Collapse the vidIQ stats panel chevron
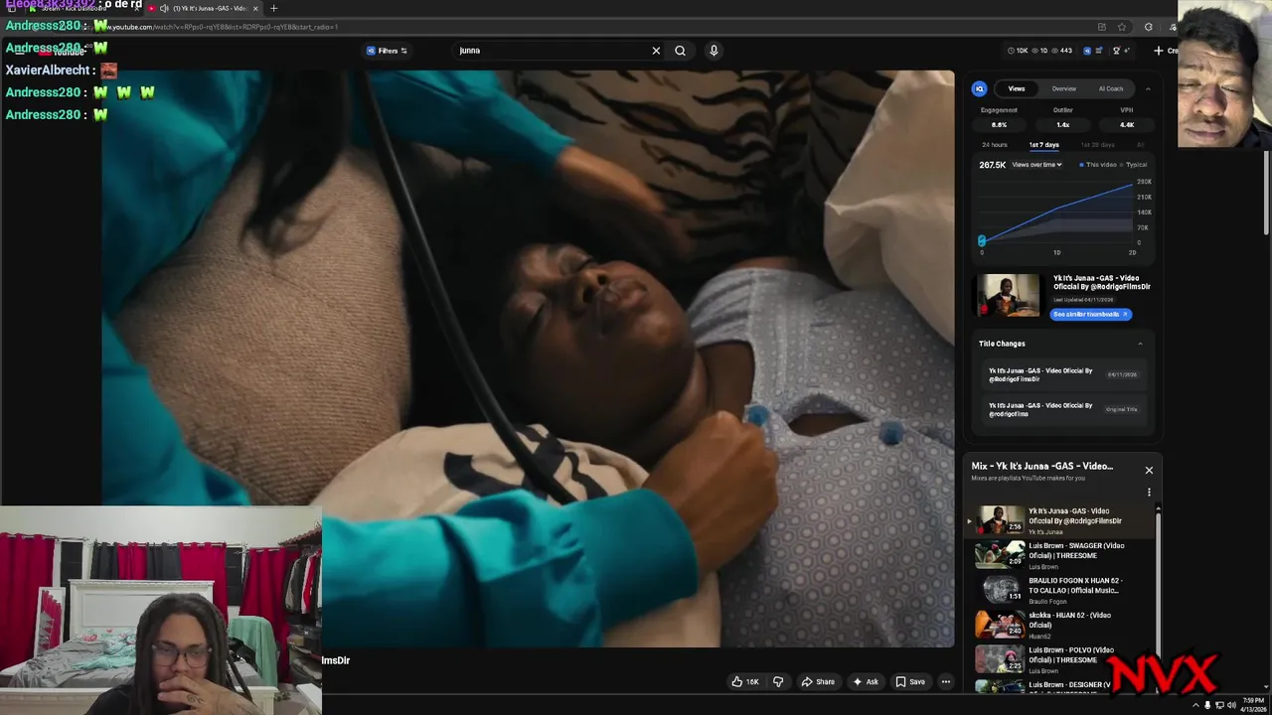Image resolution: width=1272 pixels, height=715 pixels. (1148, 88)
